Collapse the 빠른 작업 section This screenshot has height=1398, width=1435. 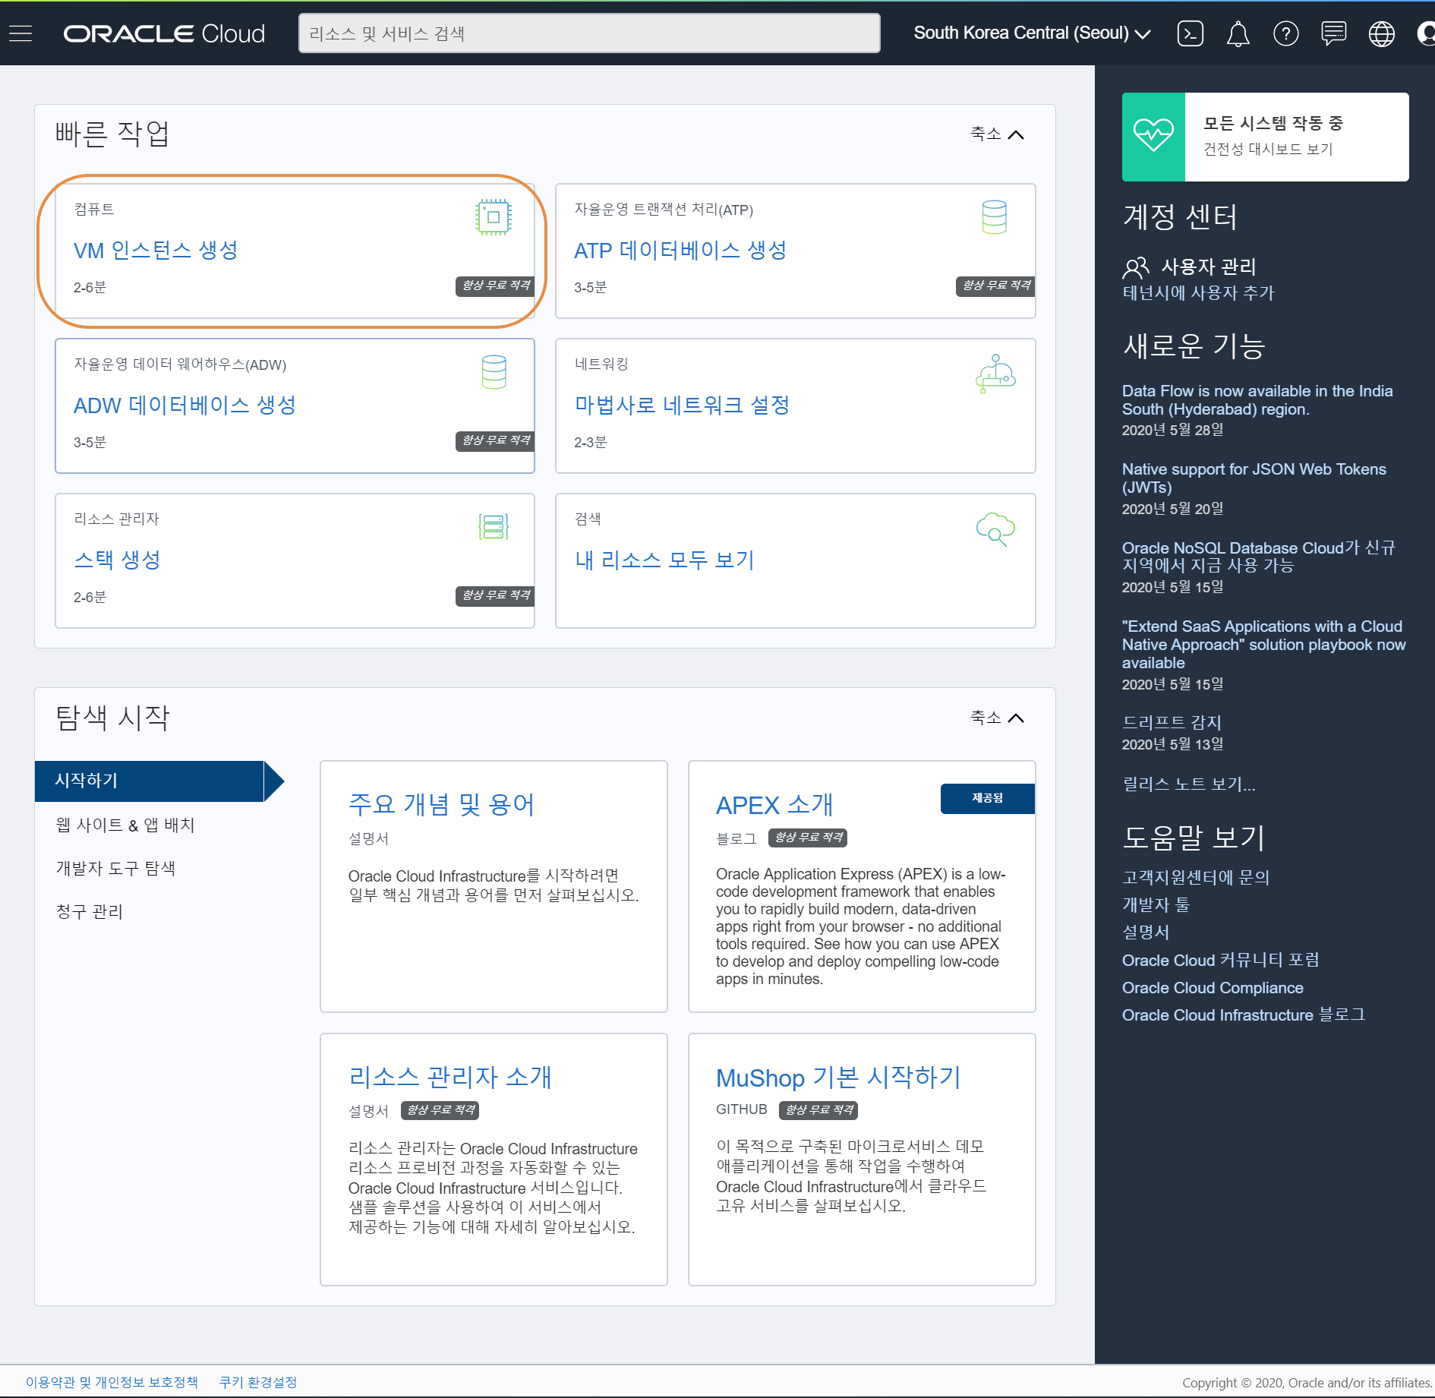(x=997, y=134)
